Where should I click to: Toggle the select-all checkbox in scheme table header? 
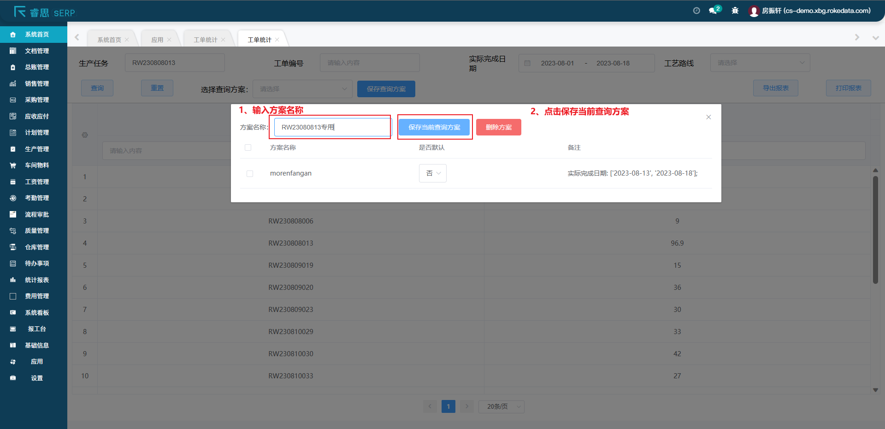tap(248, 147)
